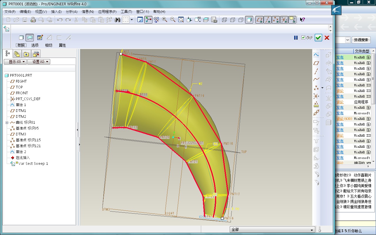Toggle the Spin Center icon
Screen dimensions: 376x235
click(x=148, y=20)
